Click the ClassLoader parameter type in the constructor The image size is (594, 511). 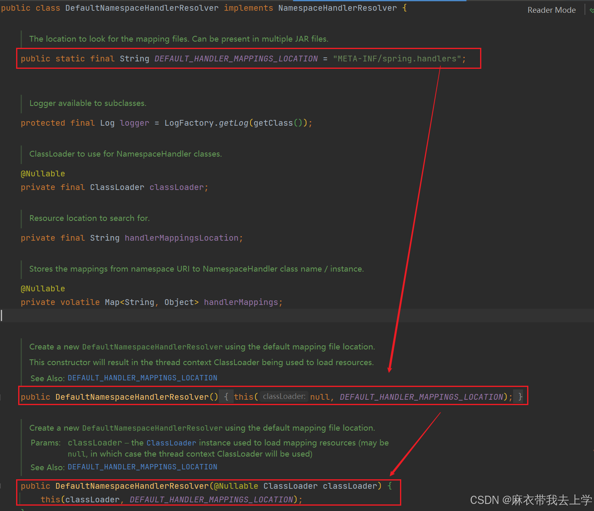(291, 486)
